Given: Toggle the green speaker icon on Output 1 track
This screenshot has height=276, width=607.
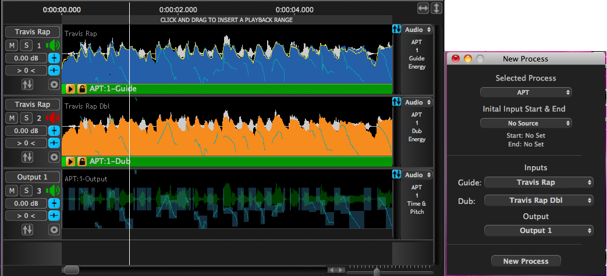Looking at the screenshot, I should click(54, 191).
